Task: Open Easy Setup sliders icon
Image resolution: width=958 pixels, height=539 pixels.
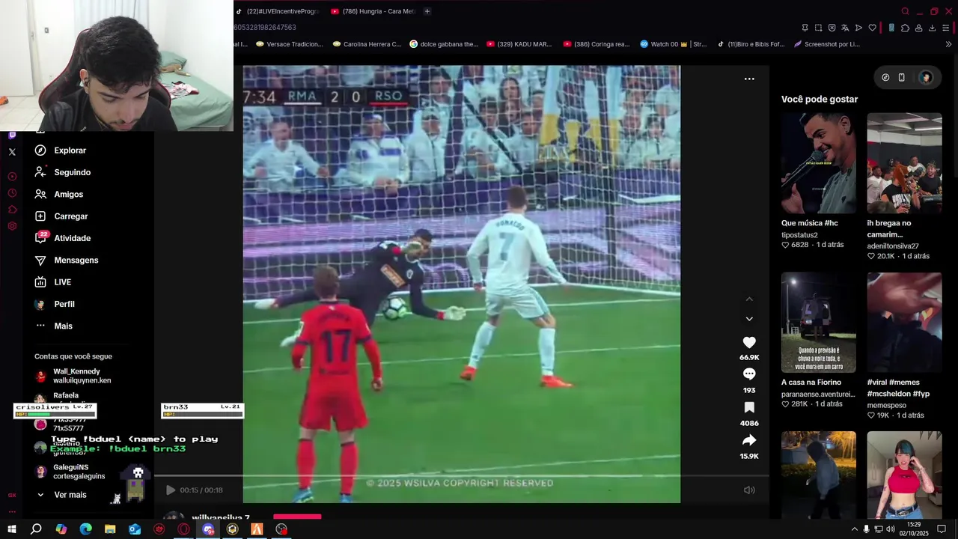Action: point(946,28)
